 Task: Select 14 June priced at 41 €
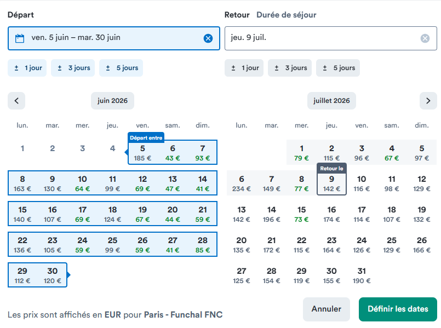(203, 183)
